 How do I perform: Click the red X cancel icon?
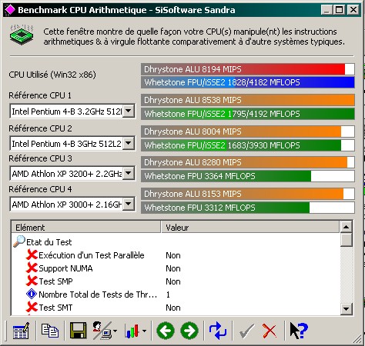tap(270, 331)
